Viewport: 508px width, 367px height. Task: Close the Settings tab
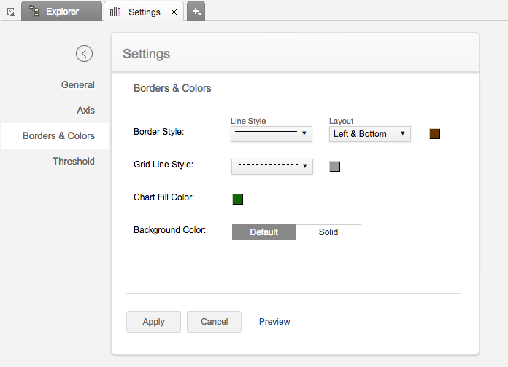click(x=173, y=12)
